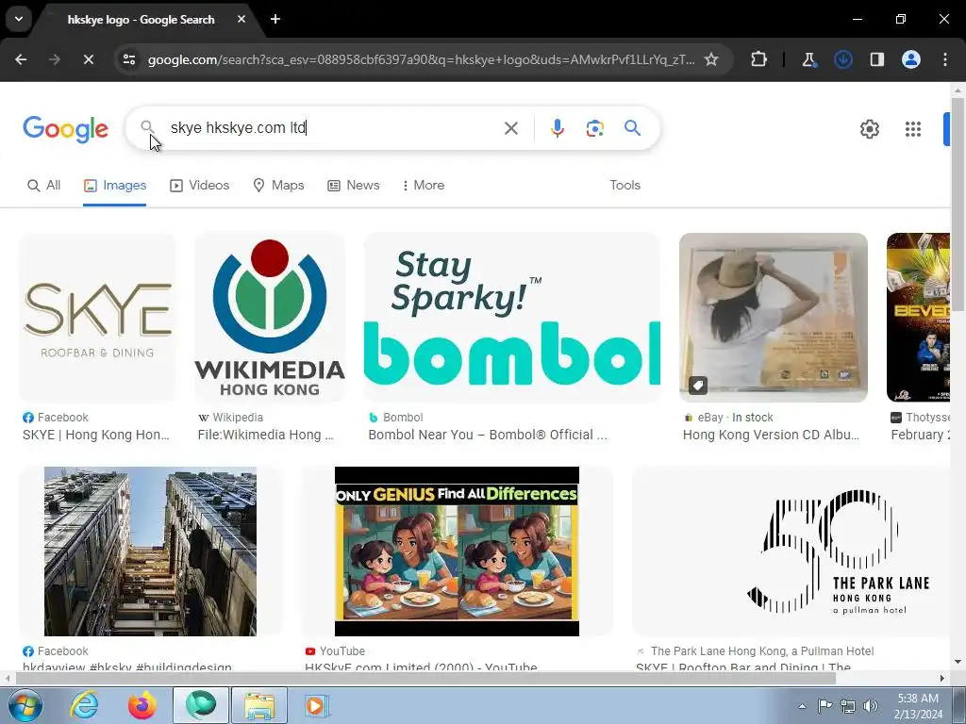This screenshot has height=724, width=966.
Task: Launch Firefox from taskbar
Action: (142, 705)
